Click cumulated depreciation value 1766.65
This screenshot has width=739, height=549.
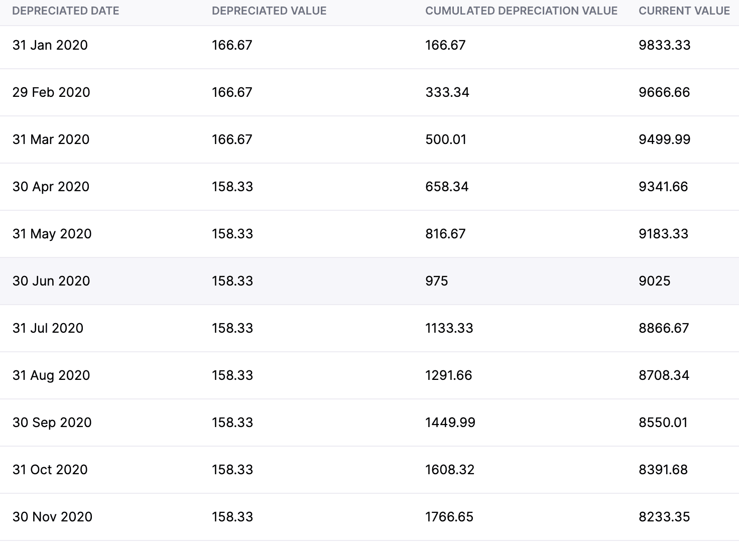(449, 517)
